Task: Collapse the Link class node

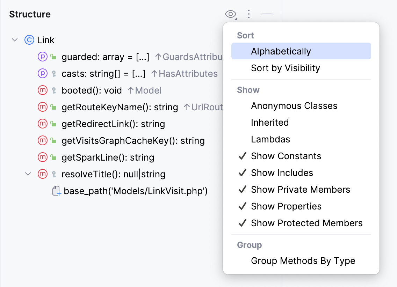Action: [x=14, y=40]
